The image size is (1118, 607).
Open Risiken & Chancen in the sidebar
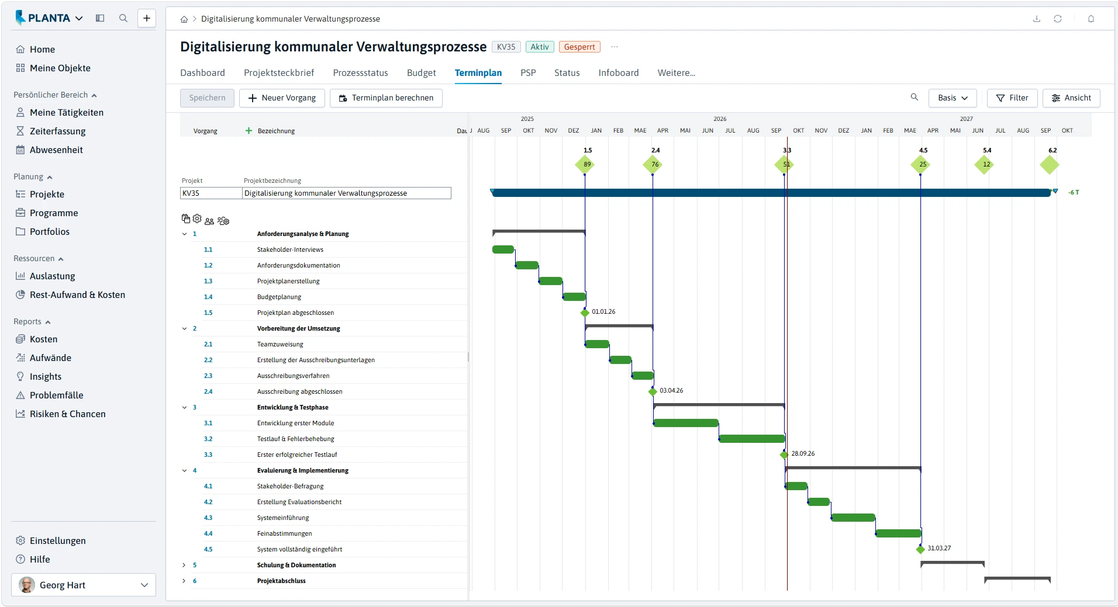coord(68,414)
